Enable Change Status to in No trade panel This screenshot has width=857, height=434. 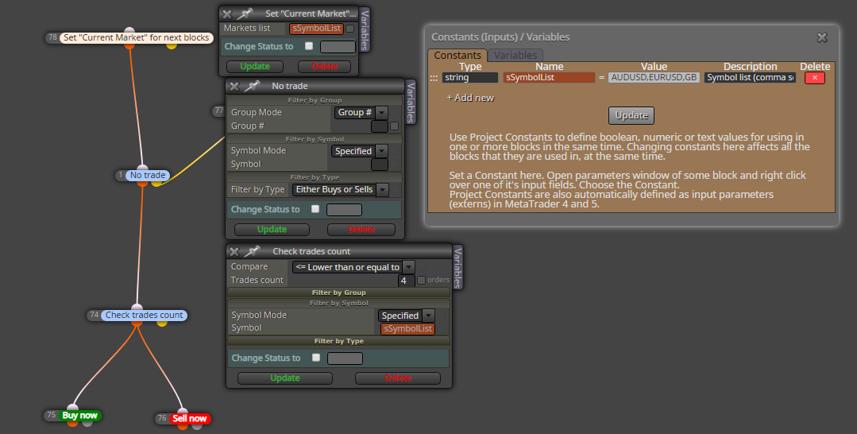[x=315, y=209]
